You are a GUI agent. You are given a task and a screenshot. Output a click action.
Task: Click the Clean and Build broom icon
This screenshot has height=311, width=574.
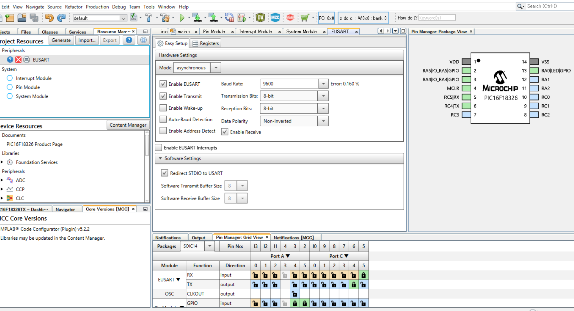(x=165, y=18)
